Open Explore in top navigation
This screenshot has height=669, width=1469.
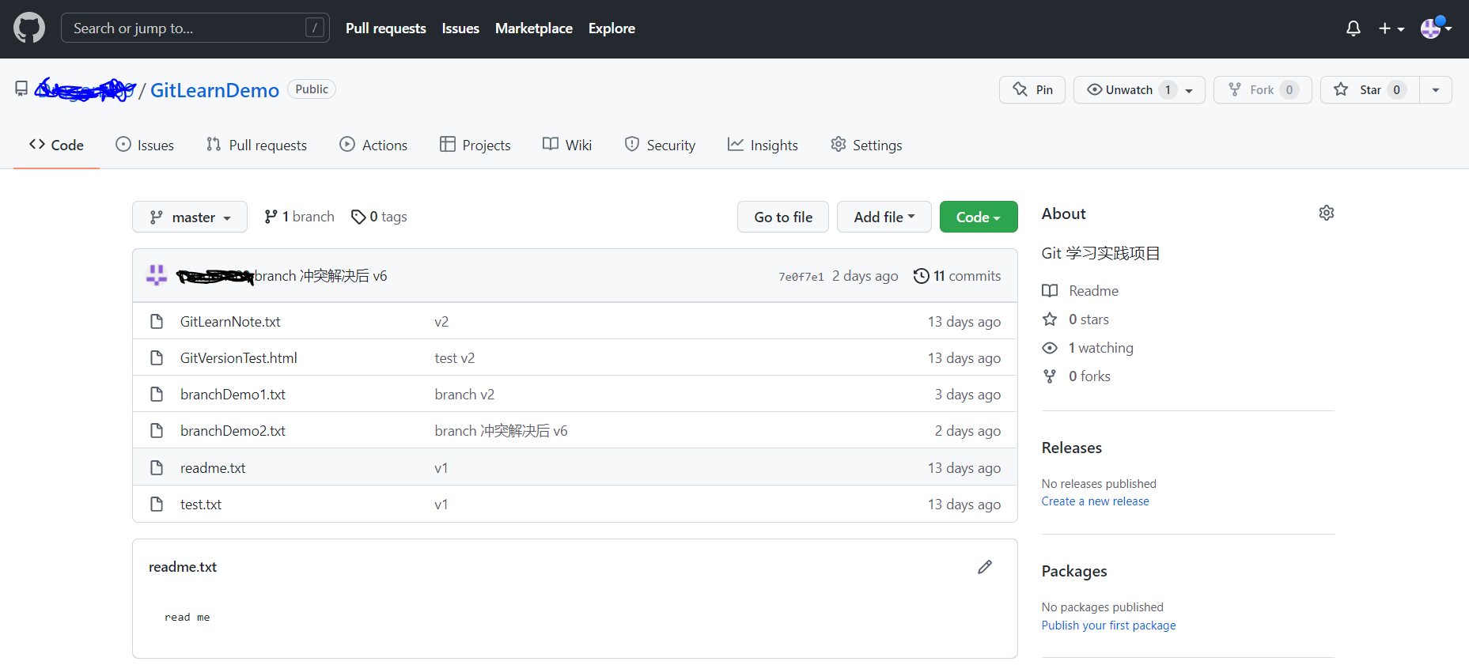[611, 28]
